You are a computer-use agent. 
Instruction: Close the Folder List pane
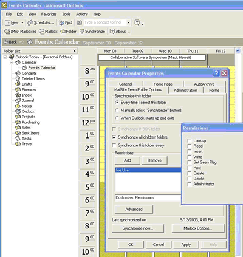[x=75, y=51]
